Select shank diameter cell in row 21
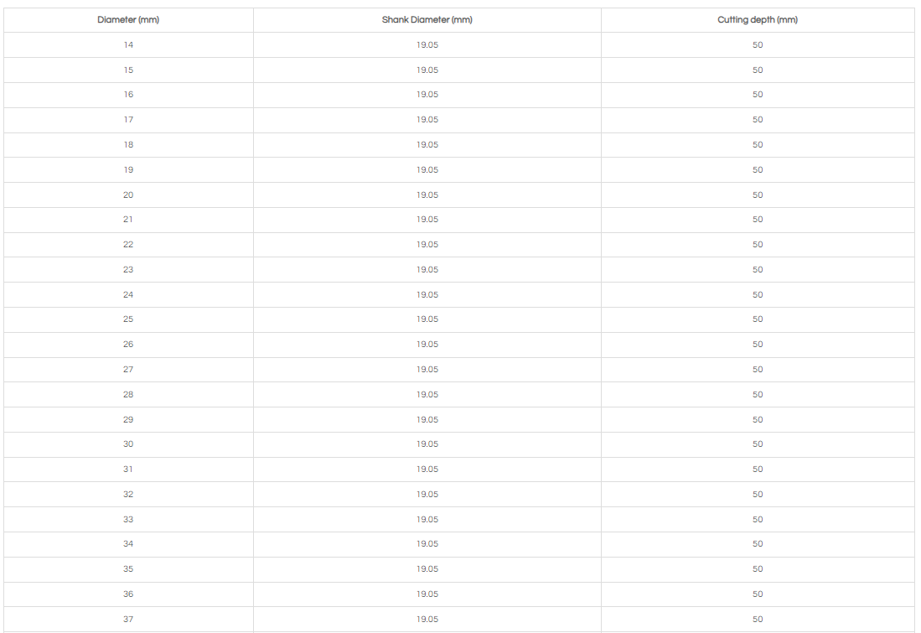Viewport: 921px width, 633px height. (x=427, y=220)
